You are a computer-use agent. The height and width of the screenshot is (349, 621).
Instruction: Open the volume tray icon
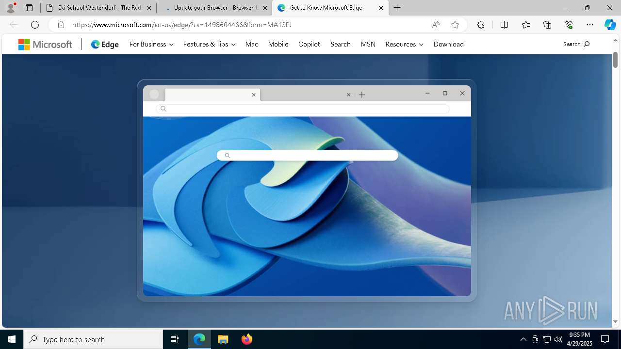558,339
